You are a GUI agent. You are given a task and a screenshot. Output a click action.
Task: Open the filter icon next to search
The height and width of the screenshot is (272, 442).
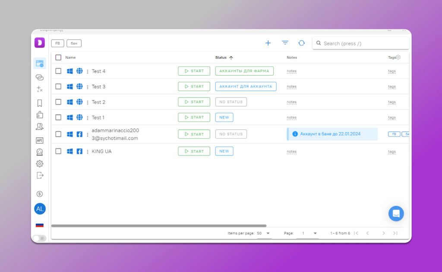click(285, 43)
